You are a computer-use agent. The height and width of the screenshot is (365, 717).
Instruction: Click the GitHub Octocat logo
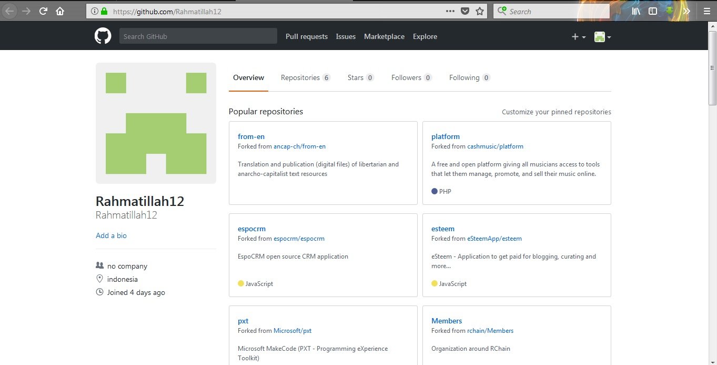point(103,36)
